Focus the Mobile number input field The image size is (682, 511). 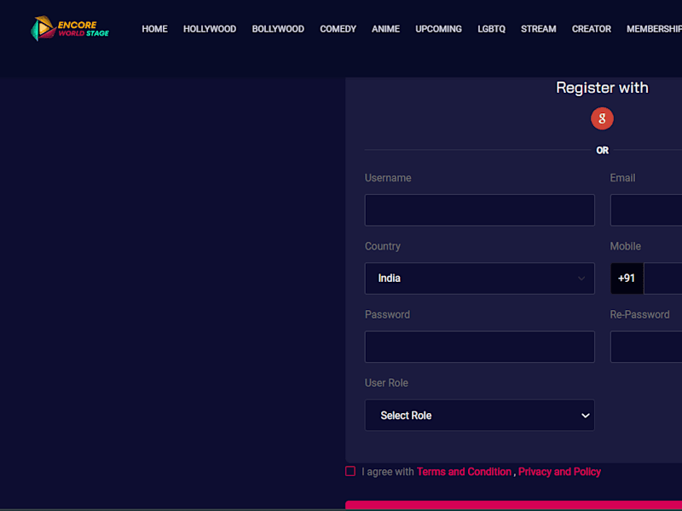click(x=663, y=278)
